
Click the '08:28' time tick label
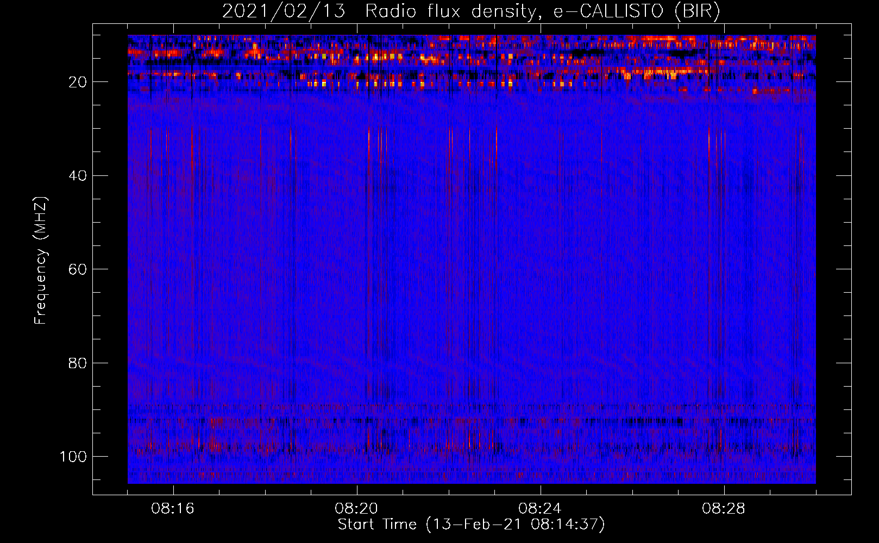coord(724,509)
